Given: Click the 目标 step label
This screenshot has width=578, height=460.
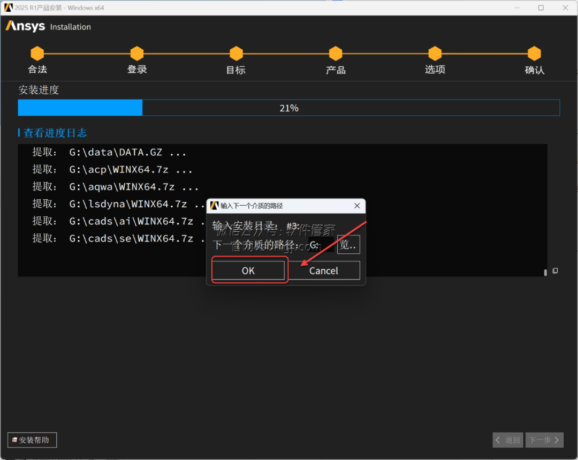Looking at the screenshot, I should [236, 70].
